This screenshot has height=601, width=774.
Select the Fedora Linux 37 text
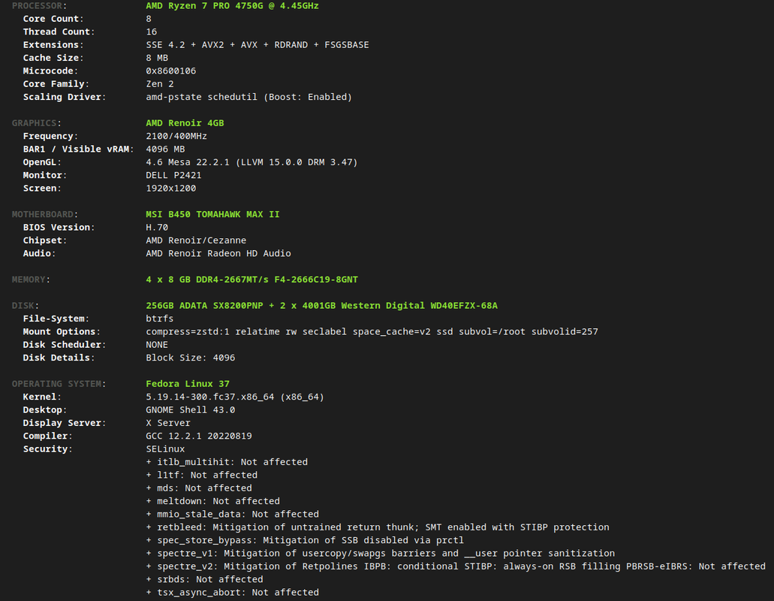(x=188, y=384)
